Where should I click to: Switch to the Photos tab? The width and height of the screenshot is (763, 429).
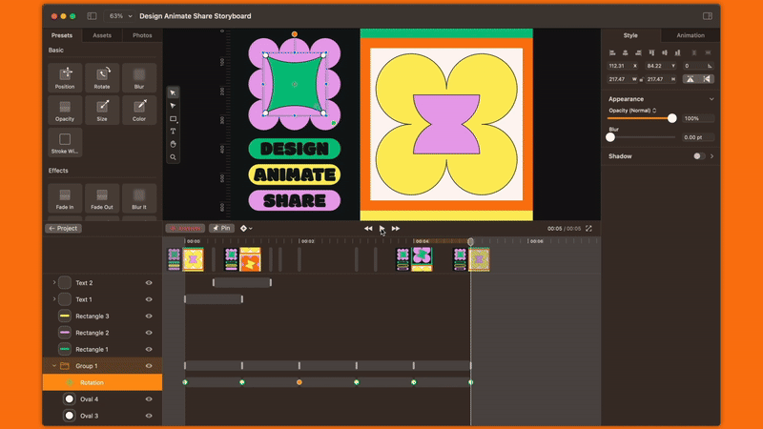pos(142,35)
